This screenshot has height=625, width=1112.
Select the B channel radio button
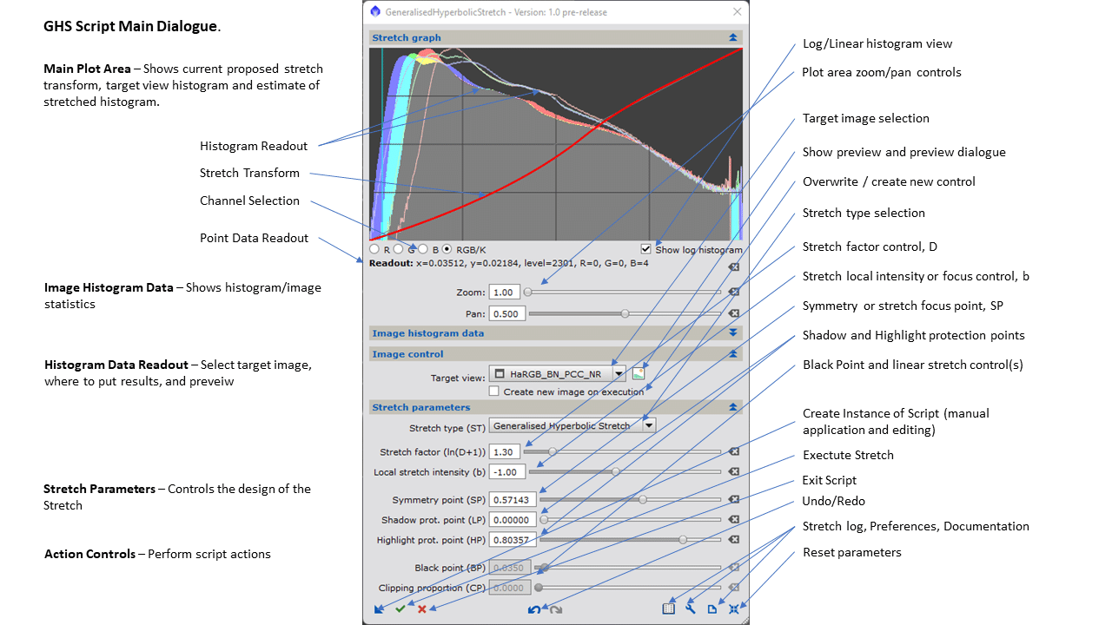pyautogui.click(x=423, y=249)
